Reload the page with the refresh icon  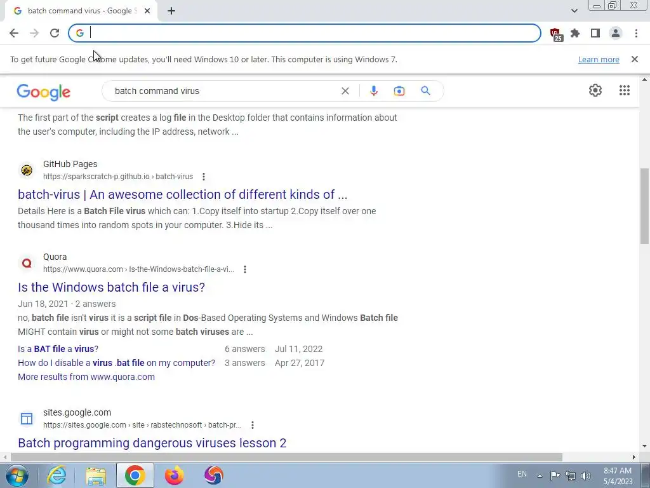[55, 33]
